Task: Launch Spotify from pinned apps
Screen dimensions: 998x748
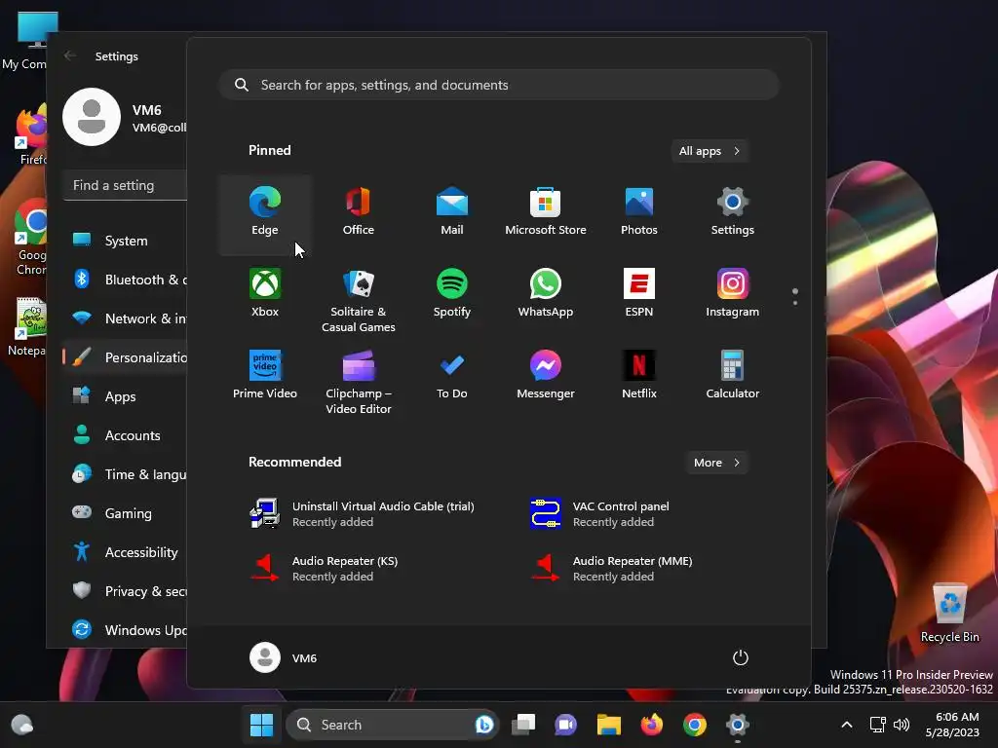Action: (x=452, y=294)
